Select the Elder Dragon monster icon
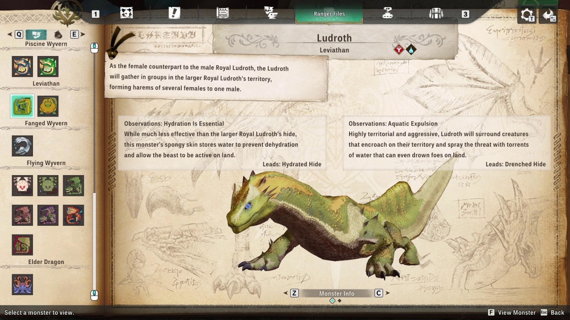 (22, 284)
